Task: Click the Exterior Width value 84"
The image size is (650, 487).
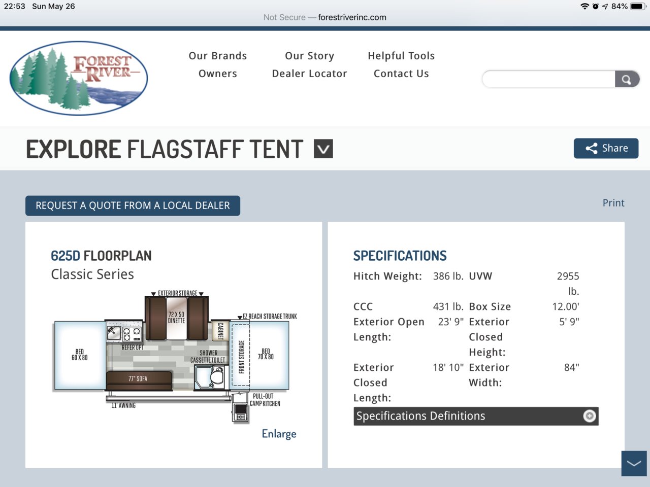Action: coord(572,367)
